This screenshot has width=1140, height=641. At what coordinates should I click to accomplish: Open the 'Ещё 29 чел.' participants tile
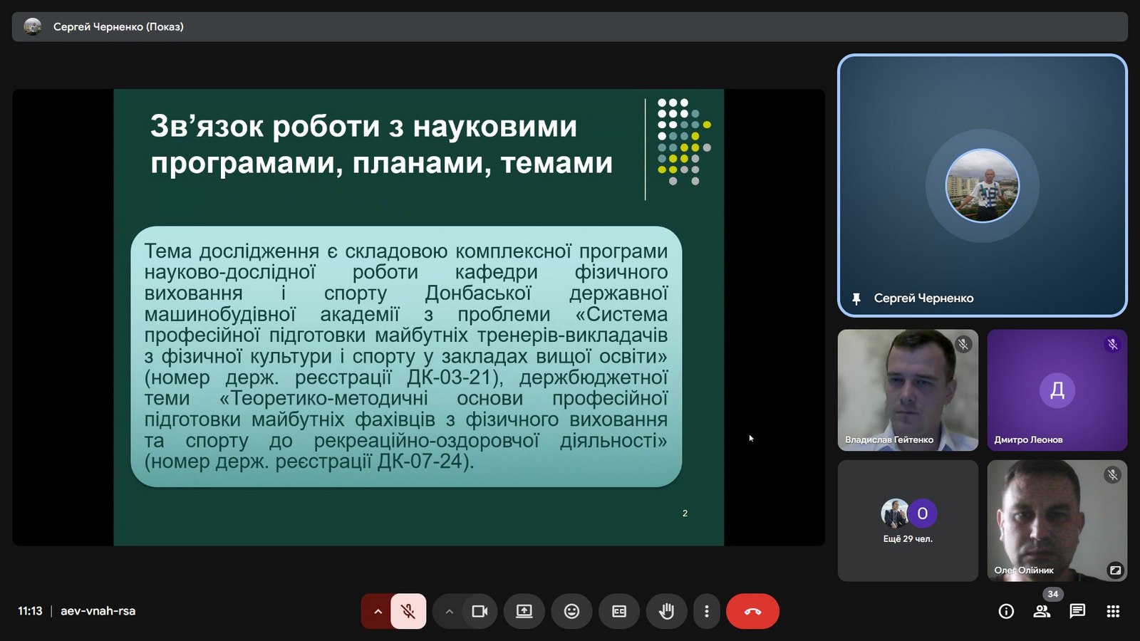tap(908, 521)
